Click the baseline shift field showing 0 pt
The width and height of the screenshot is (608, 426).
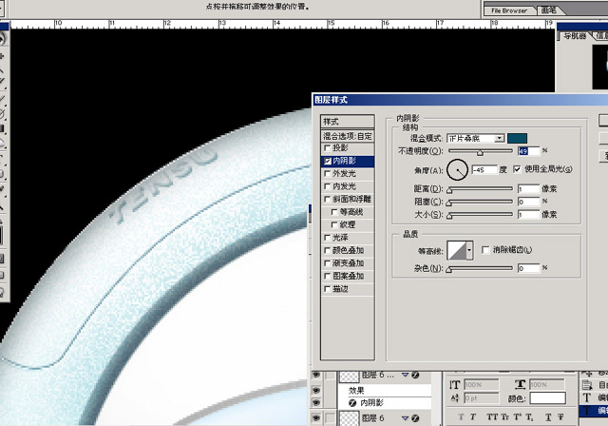482,398
